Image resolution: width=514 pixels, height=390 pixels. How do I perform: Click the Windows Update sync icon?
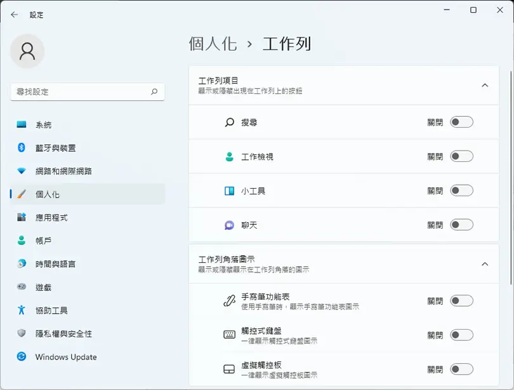click(22, 356)
